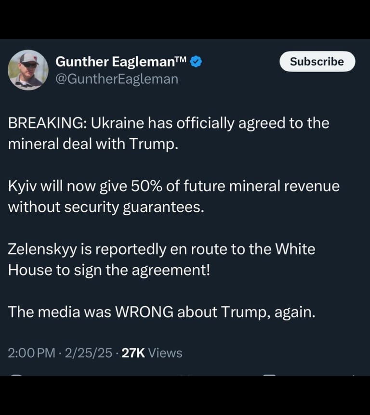The height and width of the screenshot is (415, 370).
Task: Click the trademark symbol after Eagleman
Action: pos(180,60)
